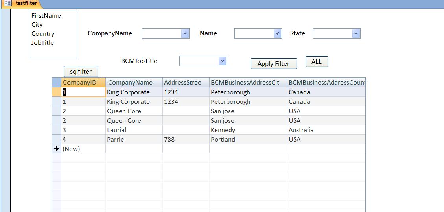This screenshot has height=212, width=444.
Task: Click the form icon on testfilter tab
Action: tap(7, 3)
